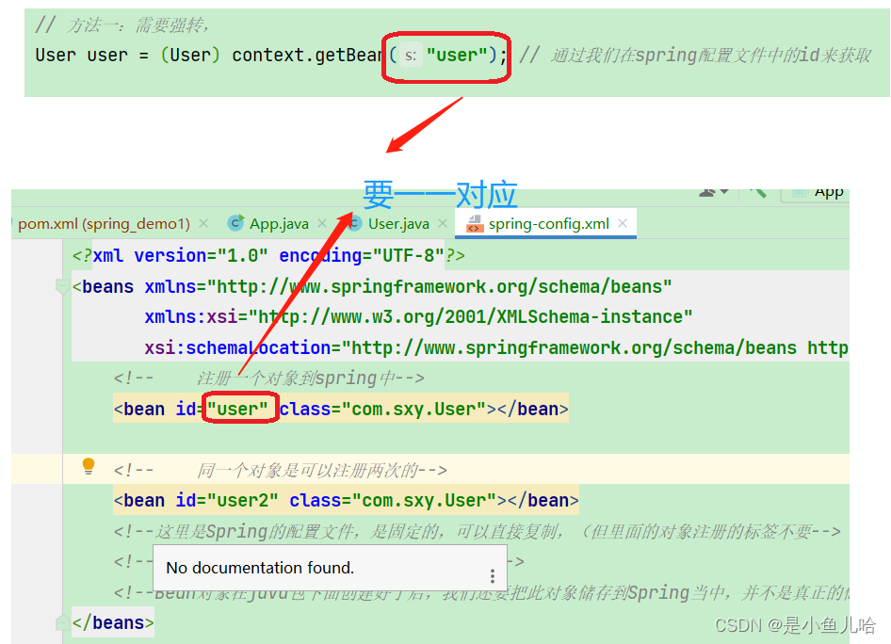Click the spring-config.xml file type icon
891x644 pixels.
point(474,224)
